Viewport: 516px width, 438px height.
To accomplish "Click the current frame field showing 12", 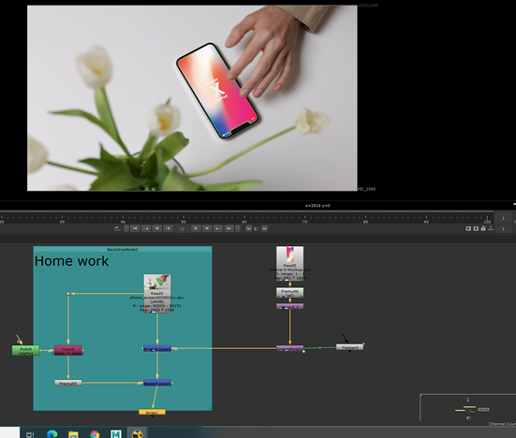I will (182, 229).
